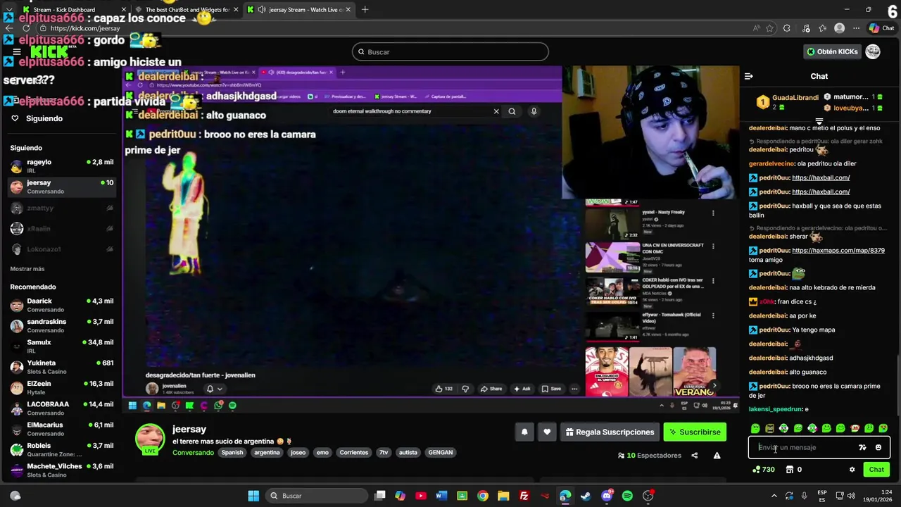Toggle notification bell for jeersay
This screenshot has width=901, height=507.
pyautogui.click(x=524, y=432)
